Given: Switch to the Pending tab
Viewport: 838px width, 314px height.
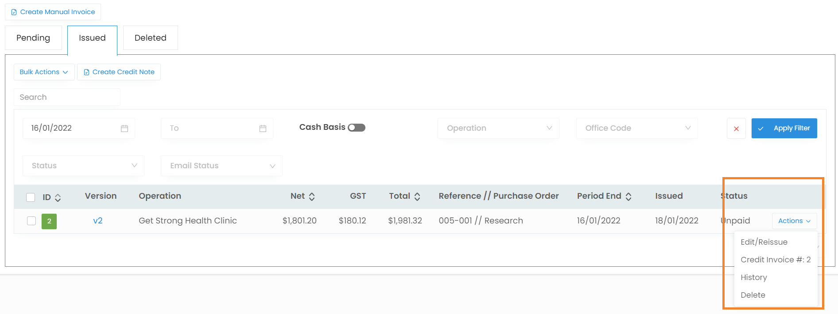Looking at the screenshot, I should click(33, 38).
